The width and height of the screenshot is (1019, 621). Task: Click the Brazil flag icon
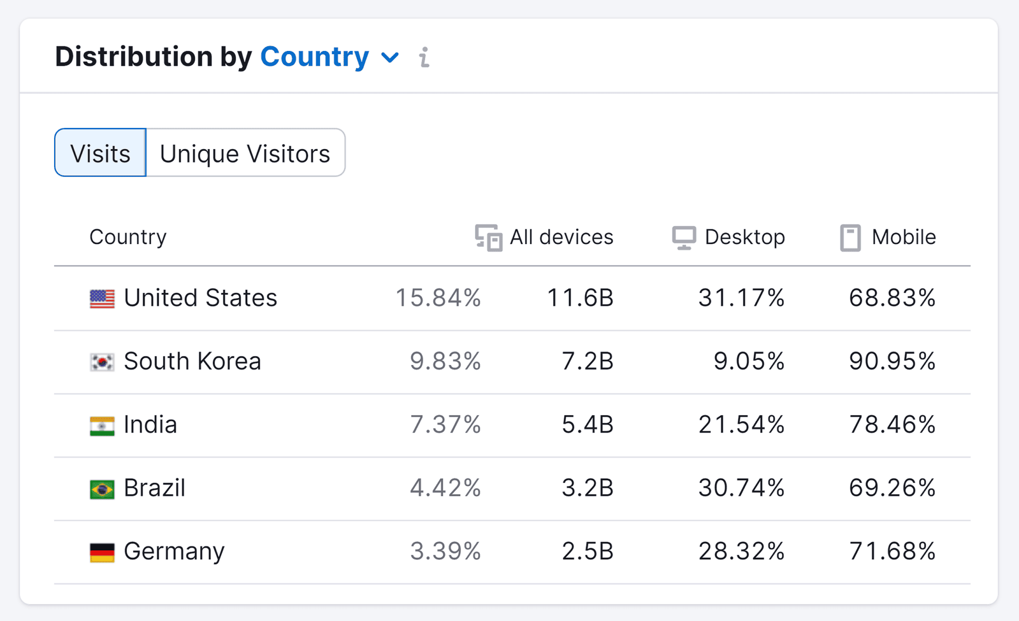(x=102, y=489)
